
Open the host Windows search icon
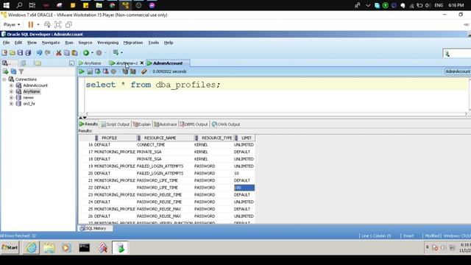(19, 5)
